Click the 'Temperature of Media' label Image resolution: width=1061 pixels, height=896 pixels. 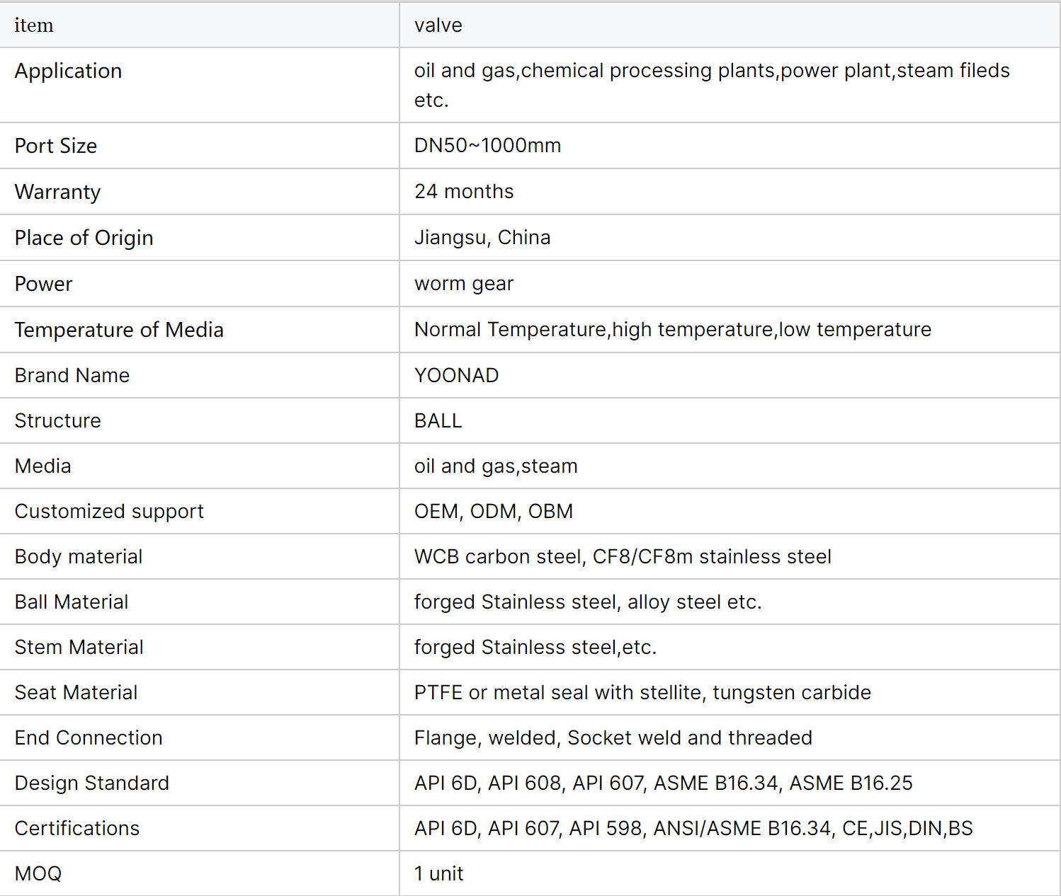[119, 330]
